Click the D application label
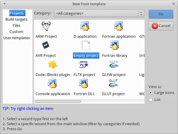 pyautogui.click(x=85, y=37)
